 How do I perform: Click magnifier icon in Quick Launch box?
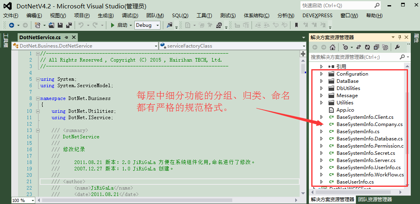click(377, 5)
